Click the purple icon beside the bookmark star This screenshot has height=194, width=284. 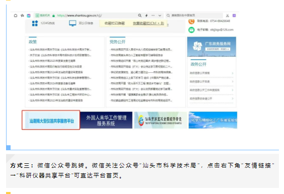pyautogui.click(x=29, y=16)
